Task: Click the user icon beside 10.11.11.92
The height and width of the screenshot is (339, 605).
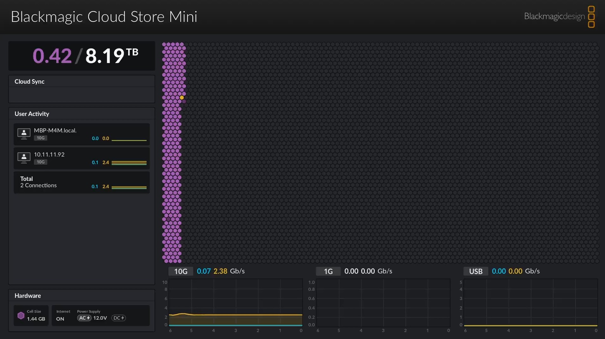Action: coord(24,157)
